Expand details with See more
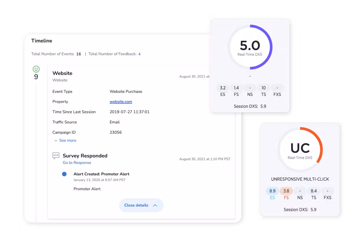This screenshot has height=242, width=364. [68, 140]
